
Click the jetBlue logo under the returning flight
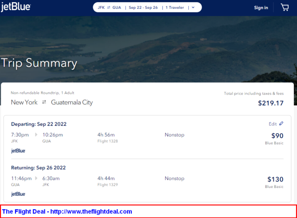[18, 194]
